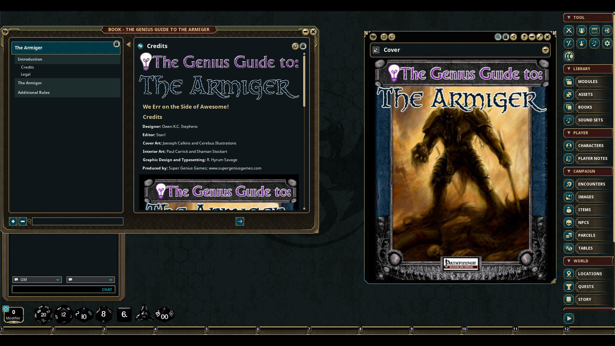Open the Credits entry under Introduction

(x=28, y=67)
